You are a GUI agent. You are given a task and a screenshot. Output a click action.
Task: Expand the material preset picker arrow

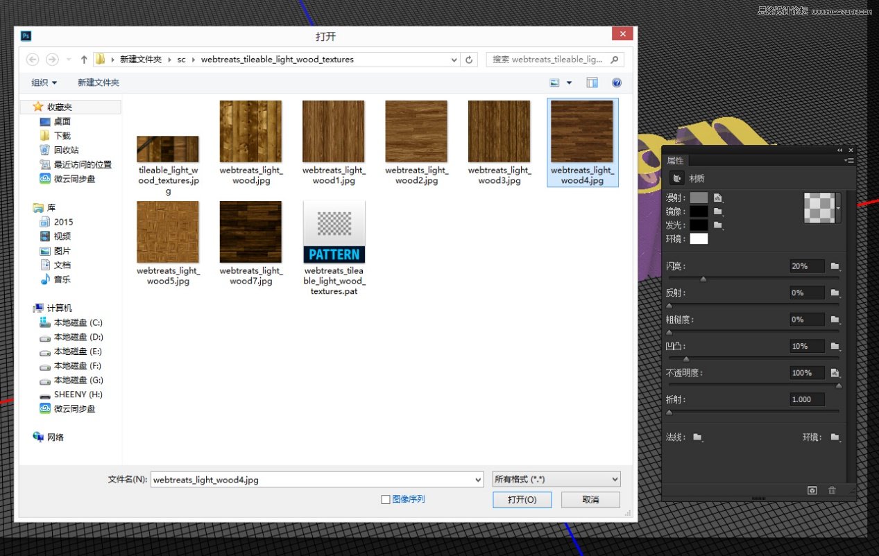[x=838, y=208]
